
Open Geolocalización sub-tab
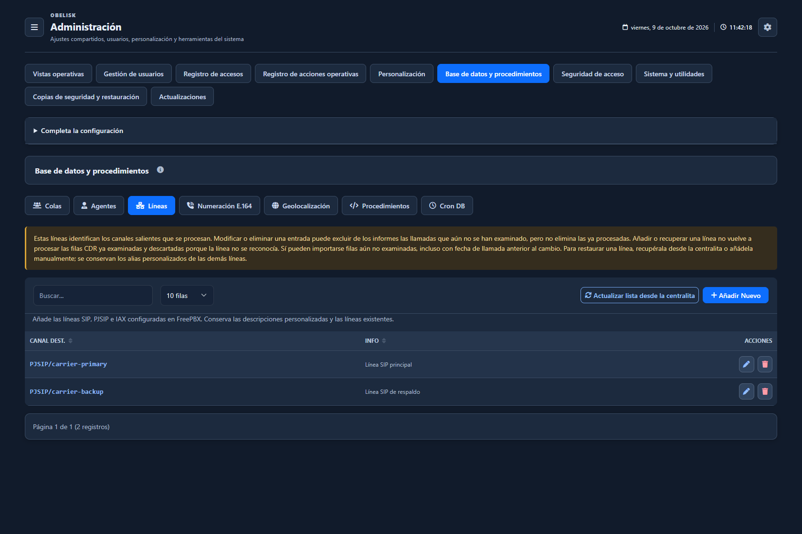click(x=301, y=205)
